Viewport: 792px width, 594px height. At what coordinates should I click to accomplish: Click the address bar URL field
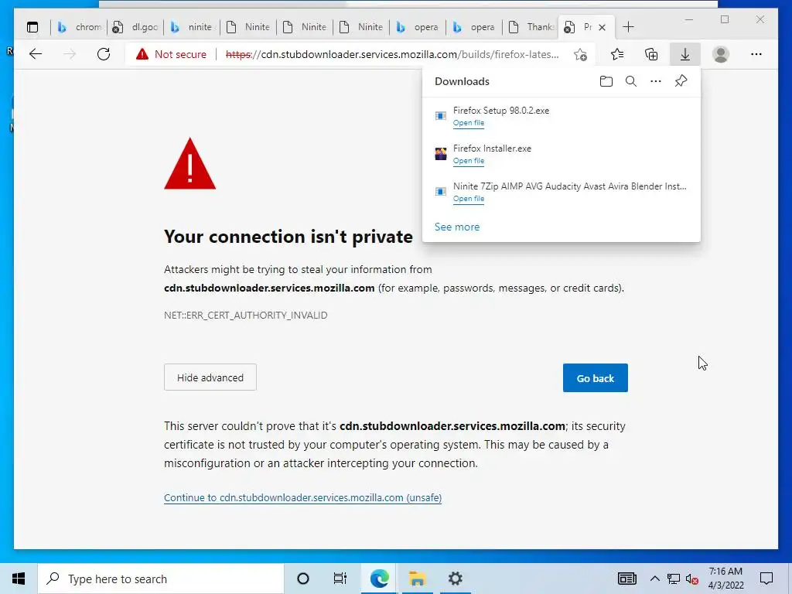(x=392, y=54)
